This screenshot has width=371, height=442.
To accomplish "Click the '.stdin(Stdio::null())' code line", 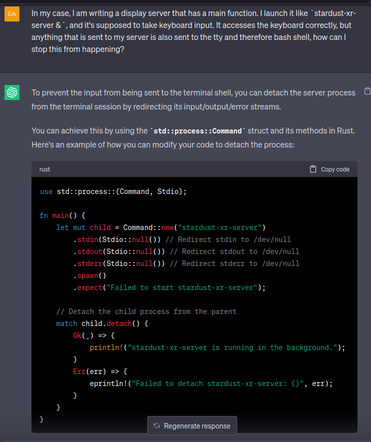I will point(182,239).
